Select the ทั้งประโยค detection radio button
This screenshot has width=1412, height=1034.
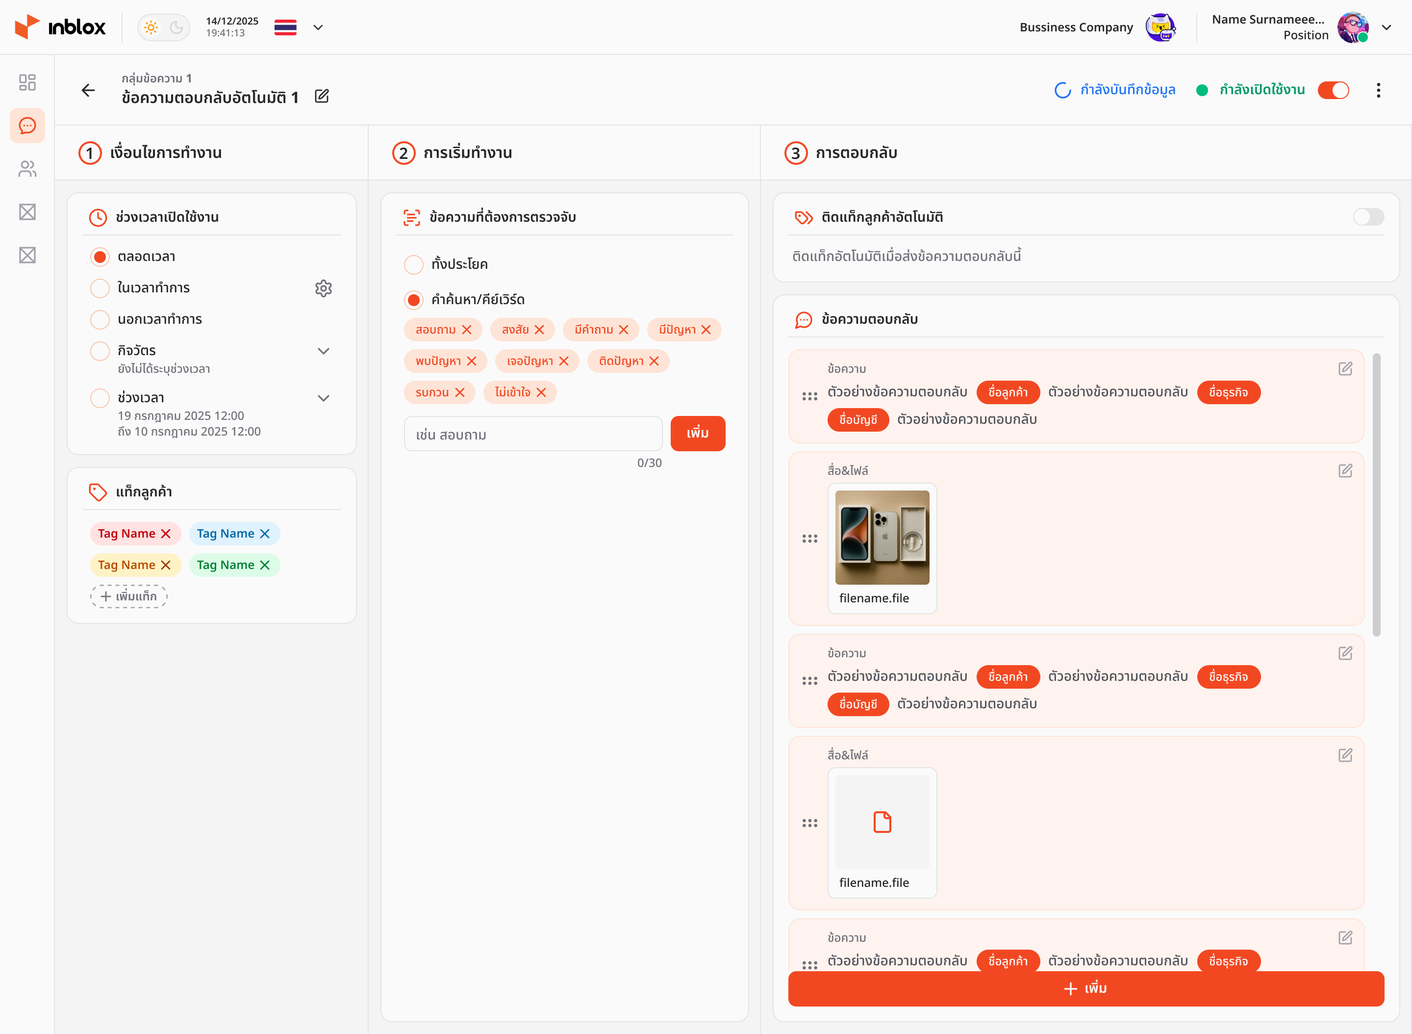click(x=413, y=264)
